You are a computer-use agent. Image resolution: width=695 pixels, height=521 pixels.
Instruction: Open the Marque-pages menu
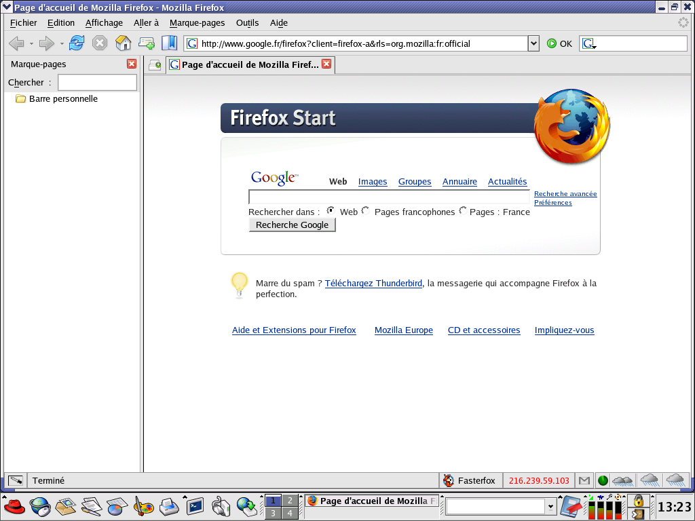(197, 22)
